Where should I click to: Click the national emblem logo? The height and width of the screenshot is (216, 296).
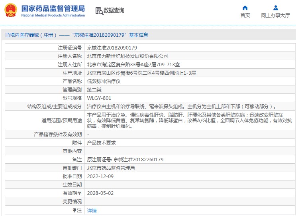(11, 10)
